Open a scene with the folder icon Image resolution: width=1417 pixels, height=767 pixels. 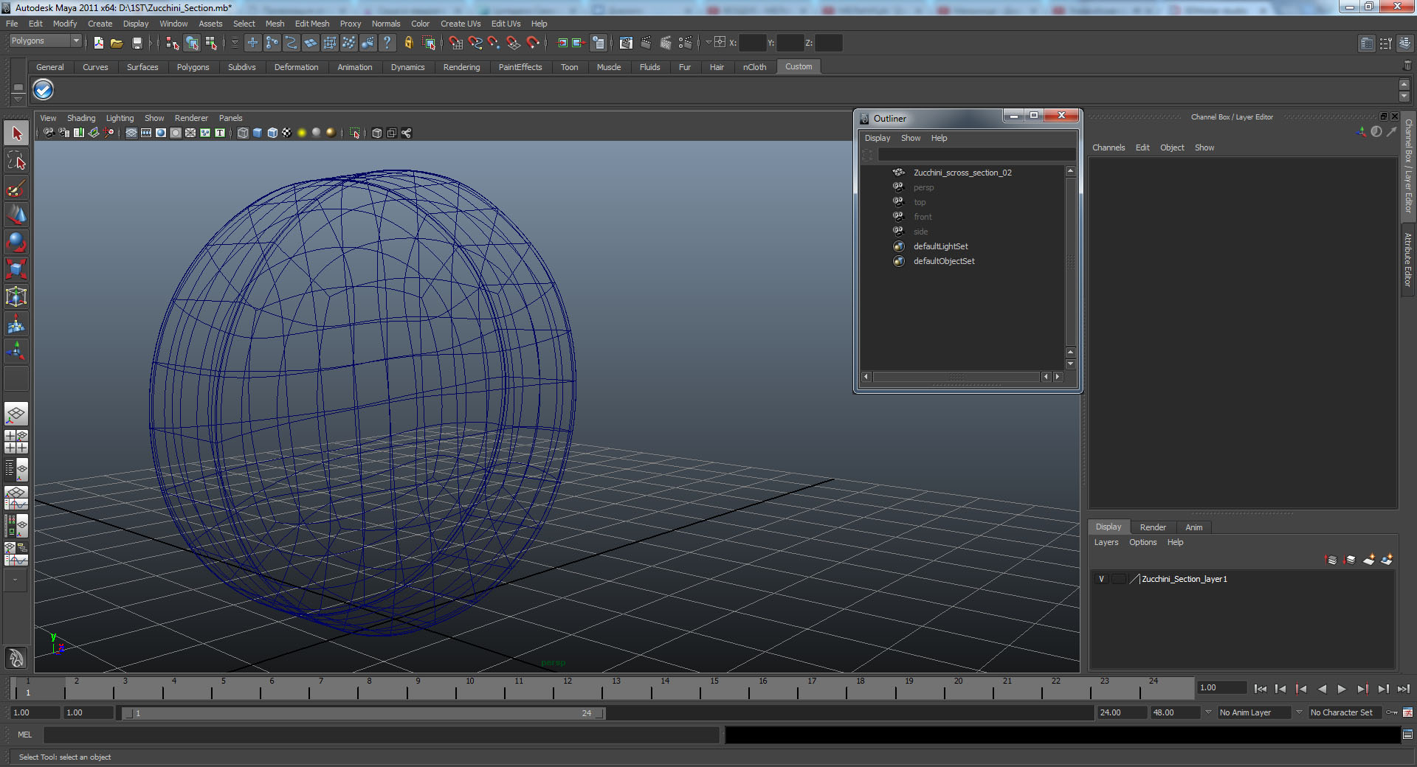pyautogui.click(x=117, y=43)
